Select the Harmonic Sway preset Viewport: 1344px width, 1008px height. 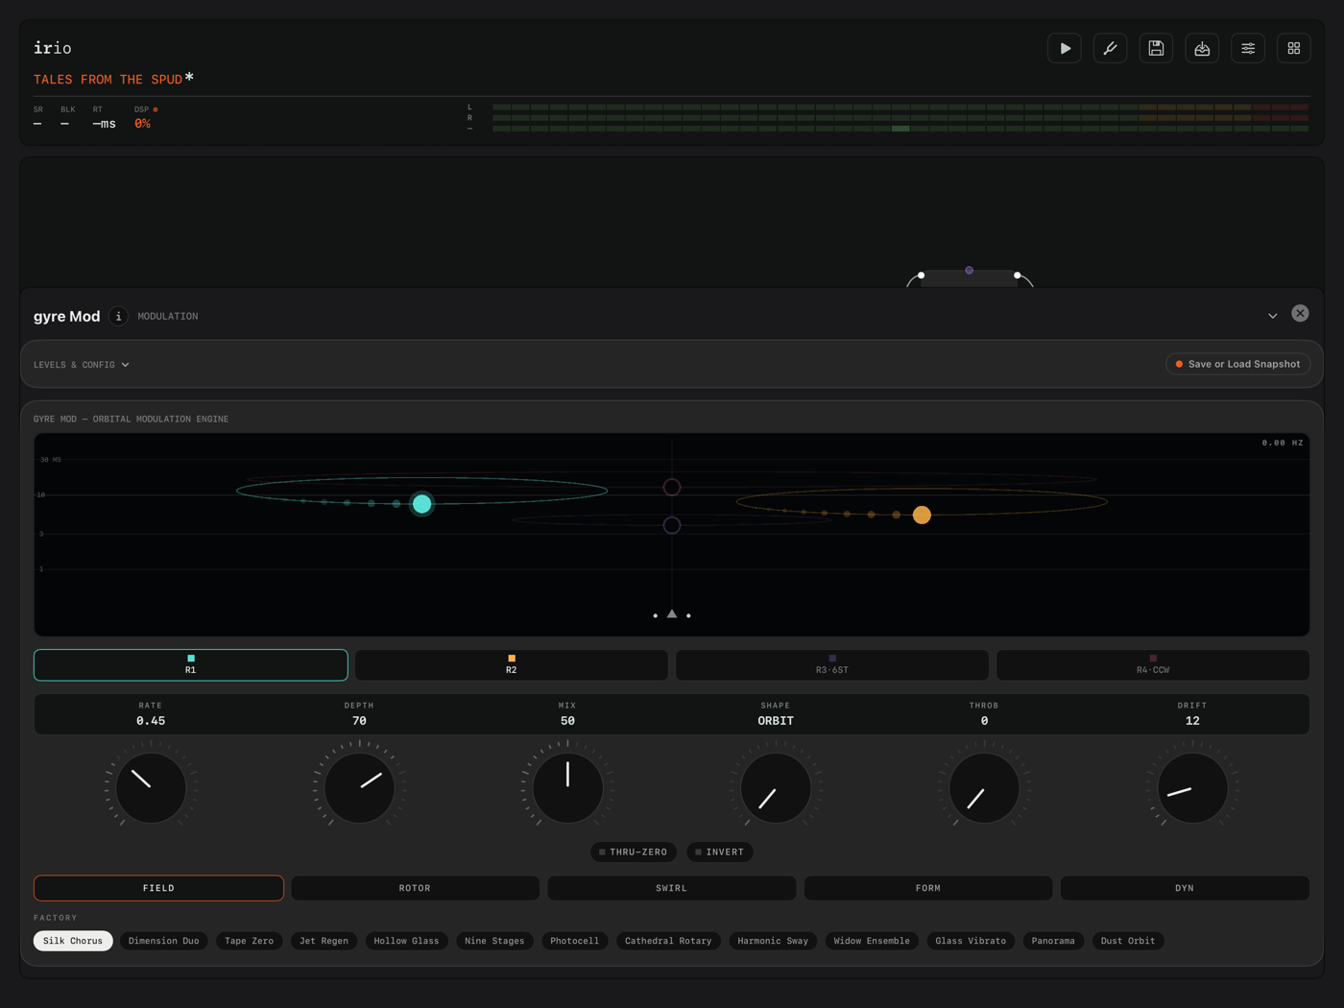pyautogui.click(x=773, y=941)
